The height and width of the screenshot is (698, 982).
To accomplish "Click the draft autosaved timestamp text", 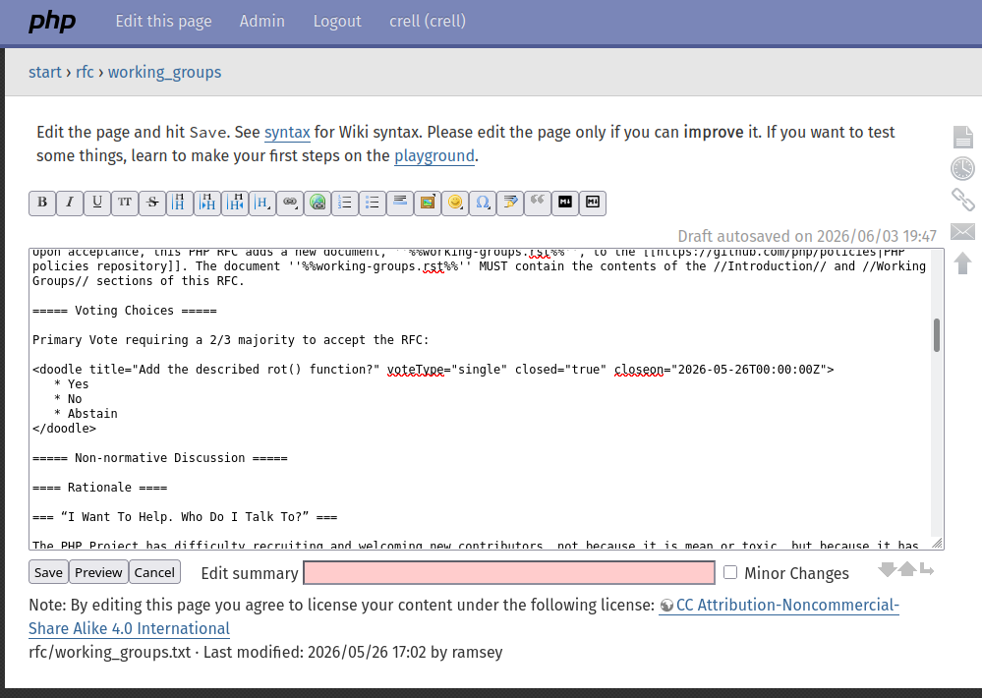I will click(x=807, y=236).
